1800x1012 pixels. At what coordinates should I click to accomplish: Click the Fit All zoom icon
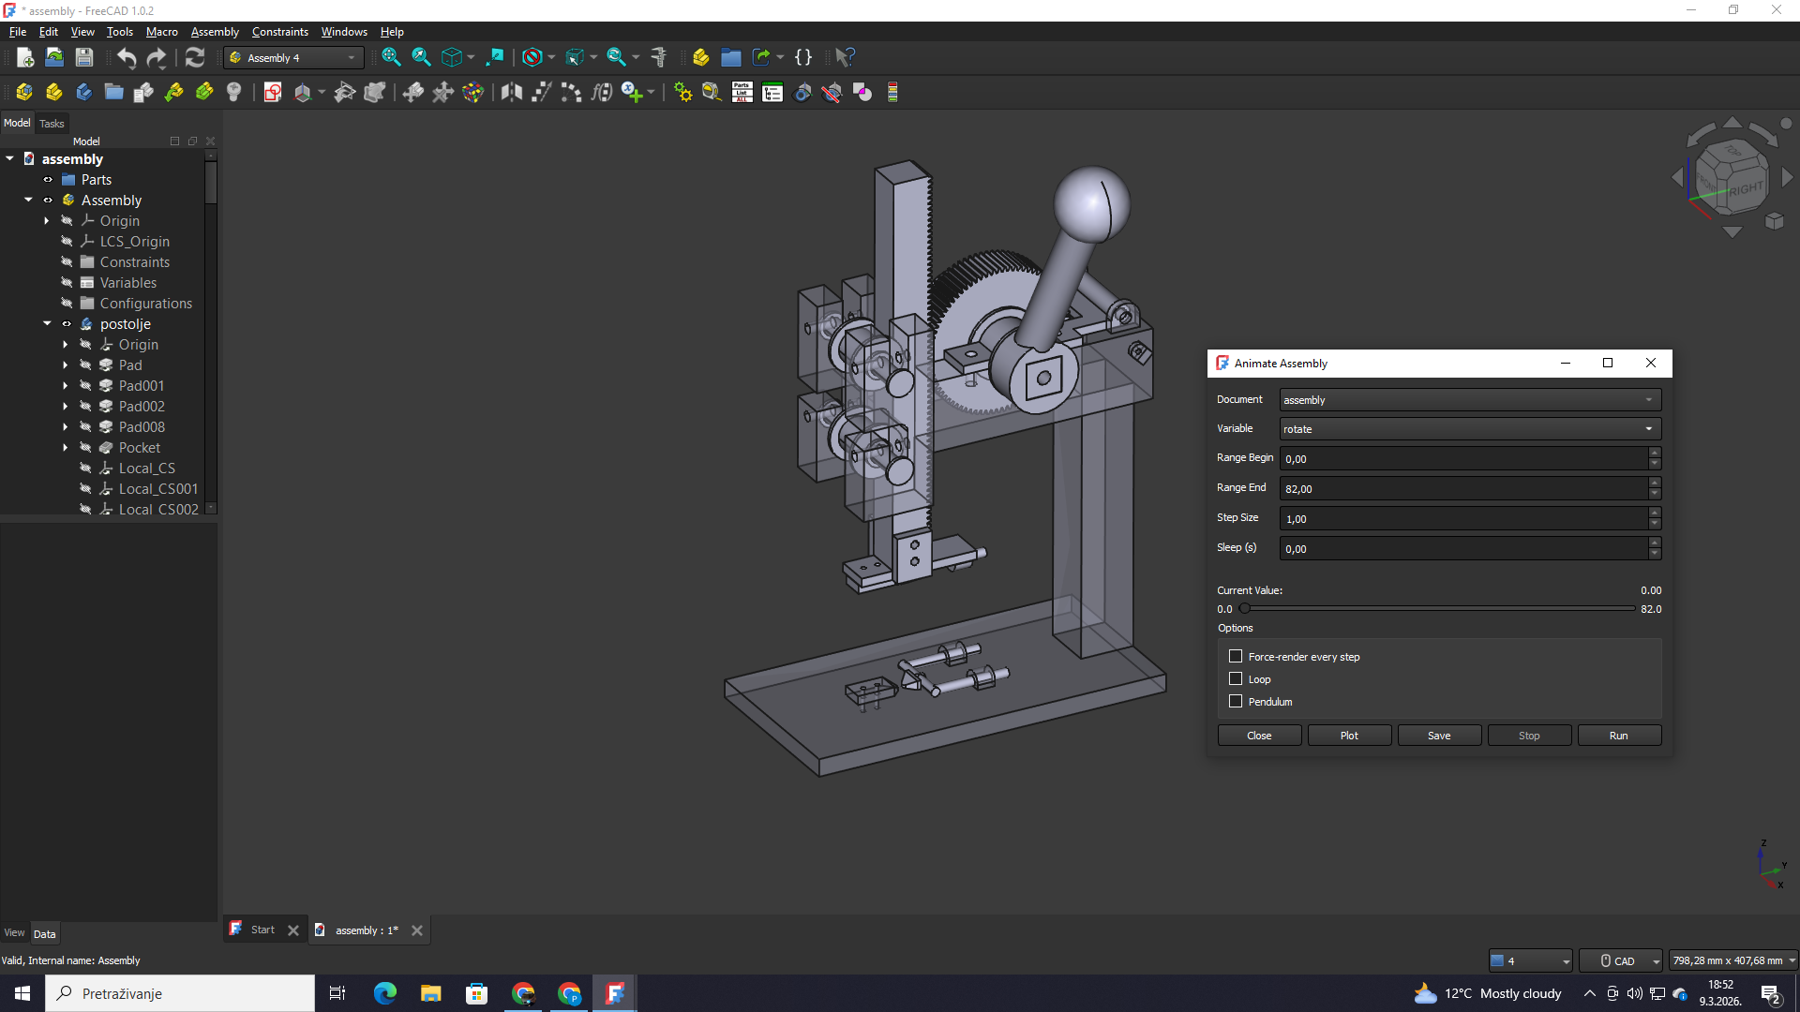pyautogui.click(x=391, y=57)
